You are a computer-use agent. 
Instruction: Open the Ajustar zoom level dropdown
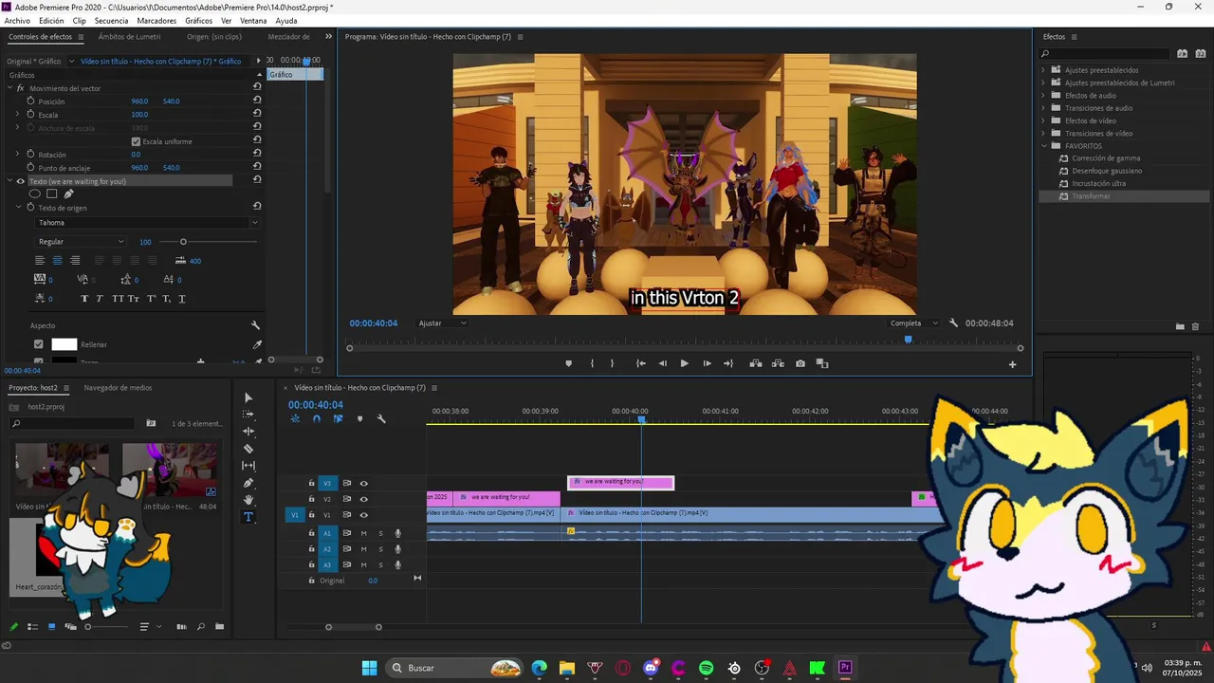coord(443,323)
